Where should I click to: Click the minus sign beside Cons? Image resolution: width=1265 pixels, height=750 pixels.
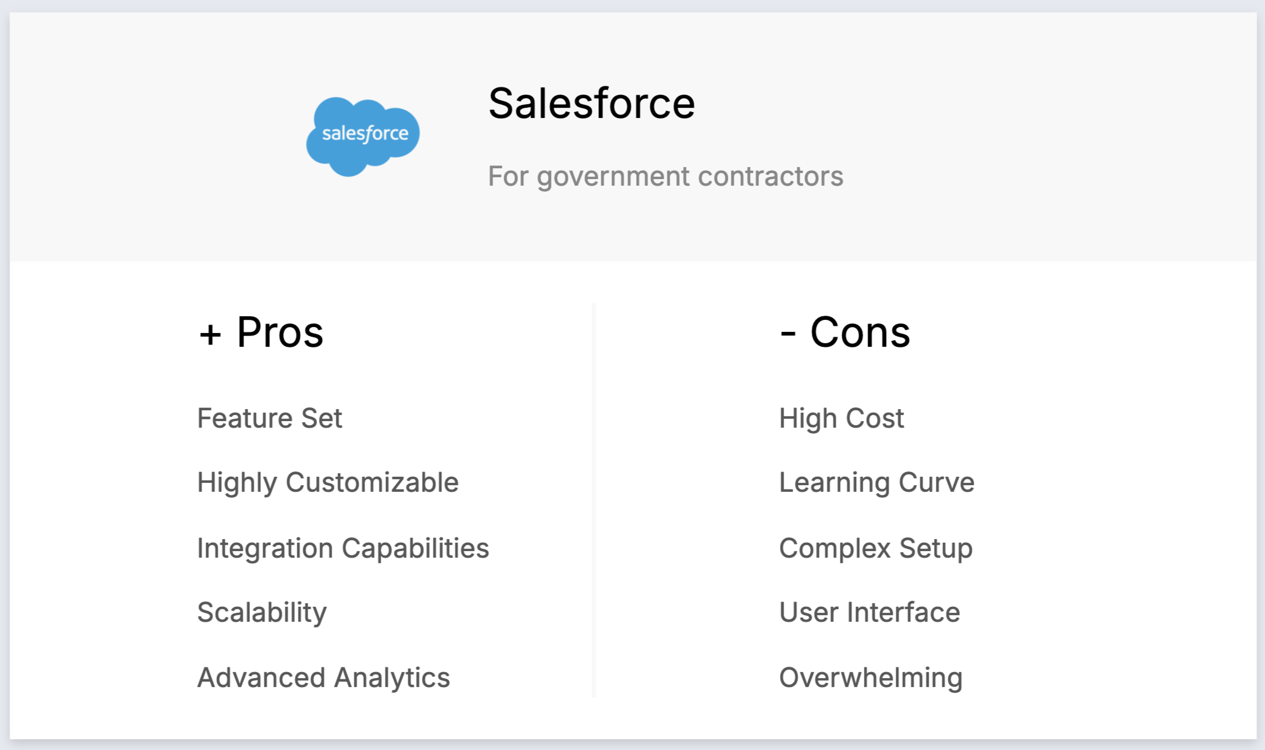tap(788, 334)
